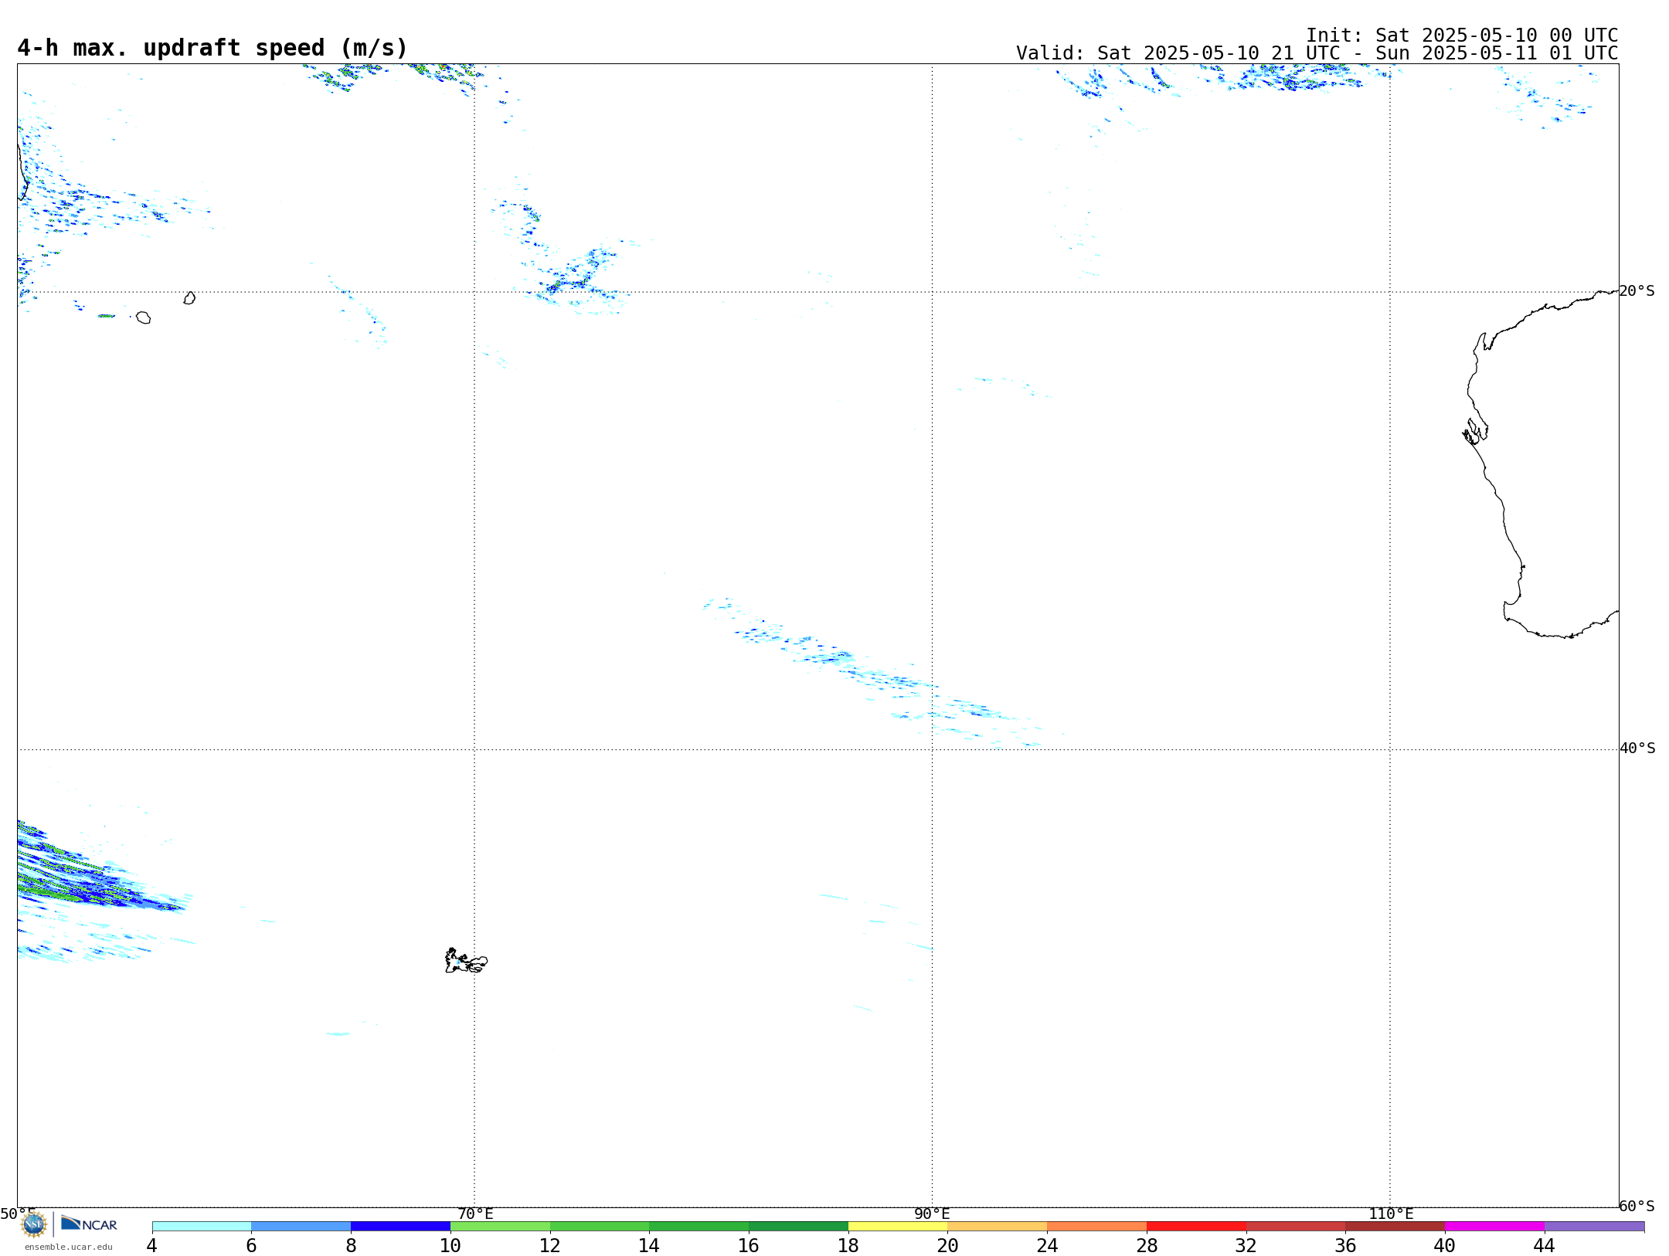The height and width of the screenshot is (1256, 1669).
Task: Click the colorbar tick label 4
Action: [x=151, y=1246]
